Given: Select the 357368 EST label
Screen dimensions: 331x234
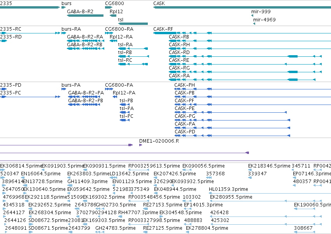Looking at the screenshot, I should (215, 174).
